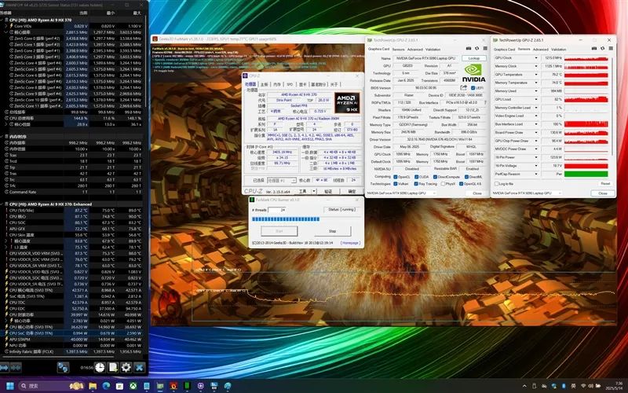Open Graphics Card tab in GPU-Z Sensors window
Screen dimensions: 628x393
(x=504, y=50)
